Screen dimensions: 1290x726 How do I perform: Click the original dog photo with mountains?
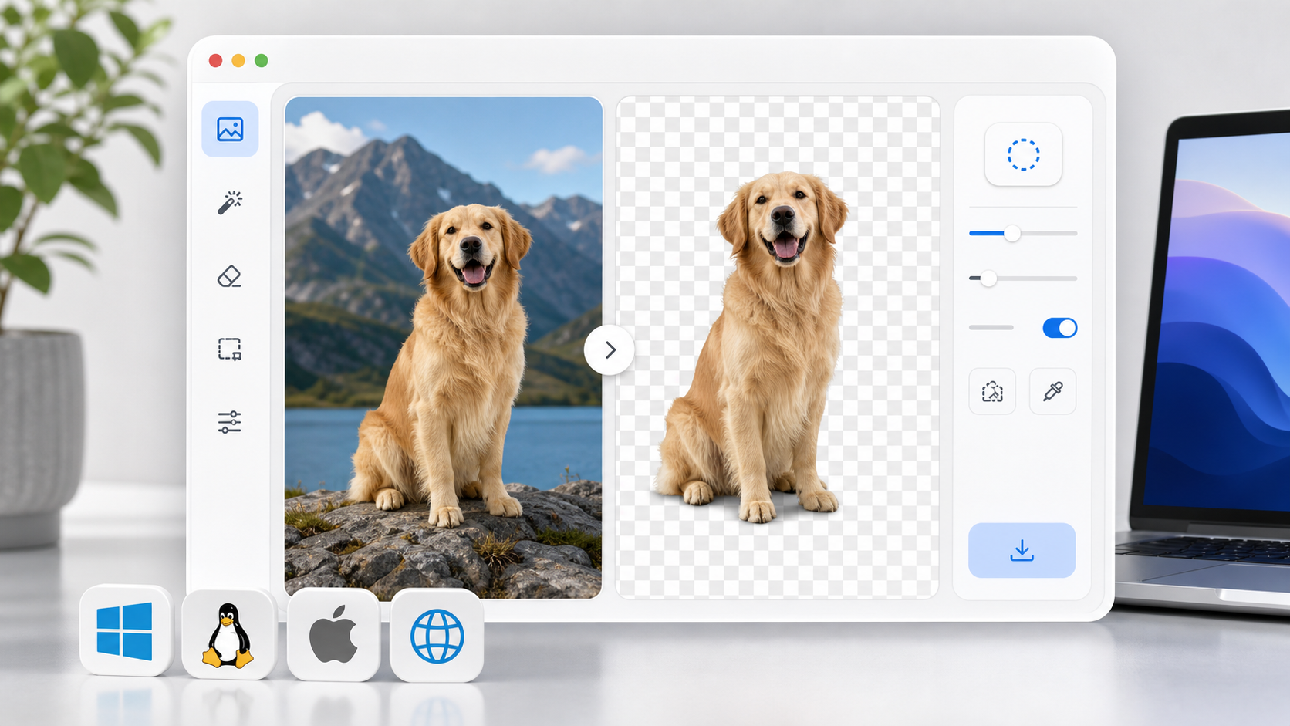[x=444, y=347]
